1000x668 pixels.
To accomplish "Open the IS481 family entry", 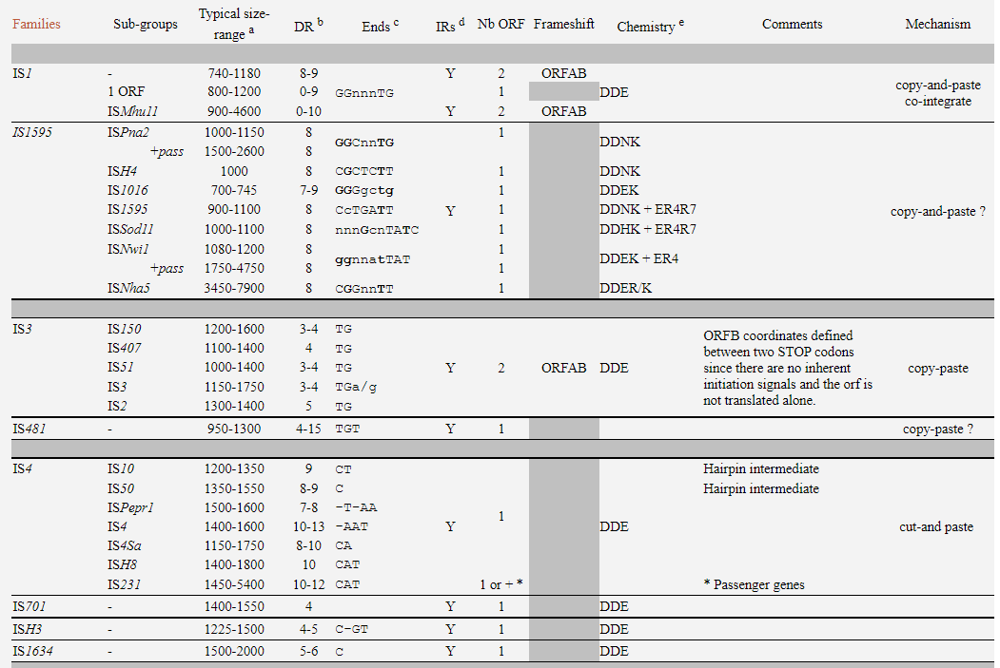I will coord(31,429).
